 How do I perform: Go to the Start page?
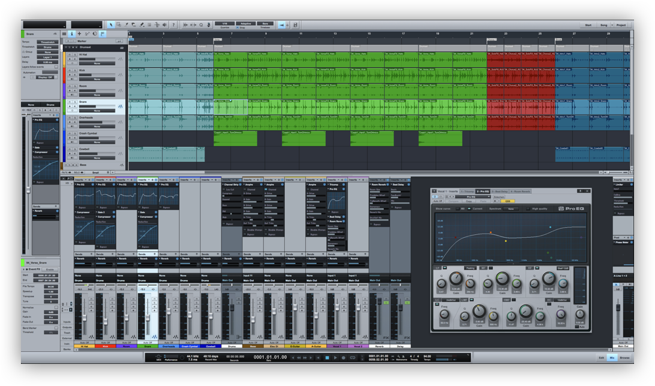click(588, 25)
